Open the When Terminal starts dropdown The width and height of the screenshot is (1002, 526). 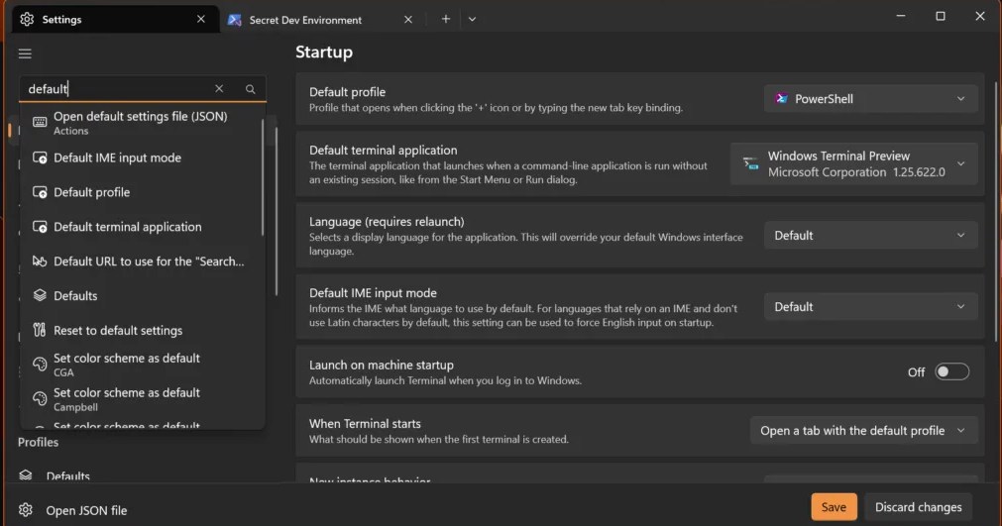pos(863,431)
